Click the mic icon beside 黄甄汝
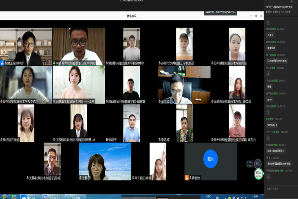 [190, 178]
